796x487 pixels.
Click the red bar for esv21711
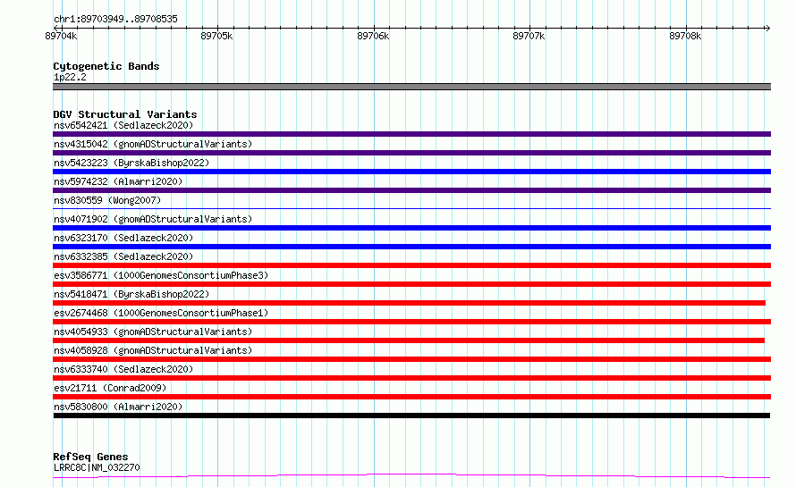(x=411, y=397)
